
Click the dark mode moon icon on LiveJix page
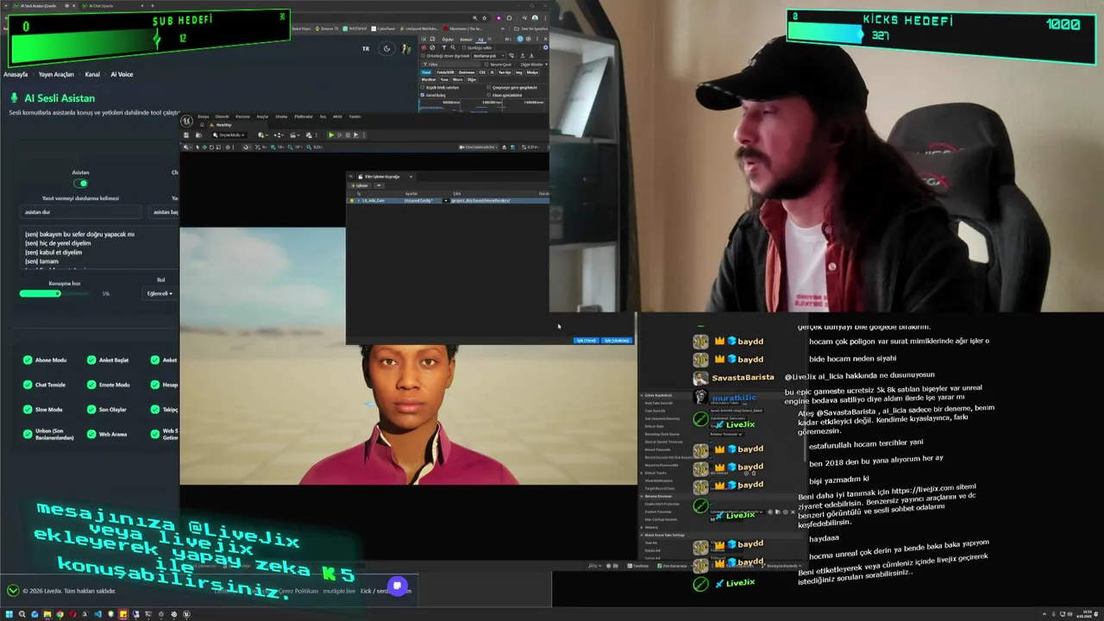(387, 48)
